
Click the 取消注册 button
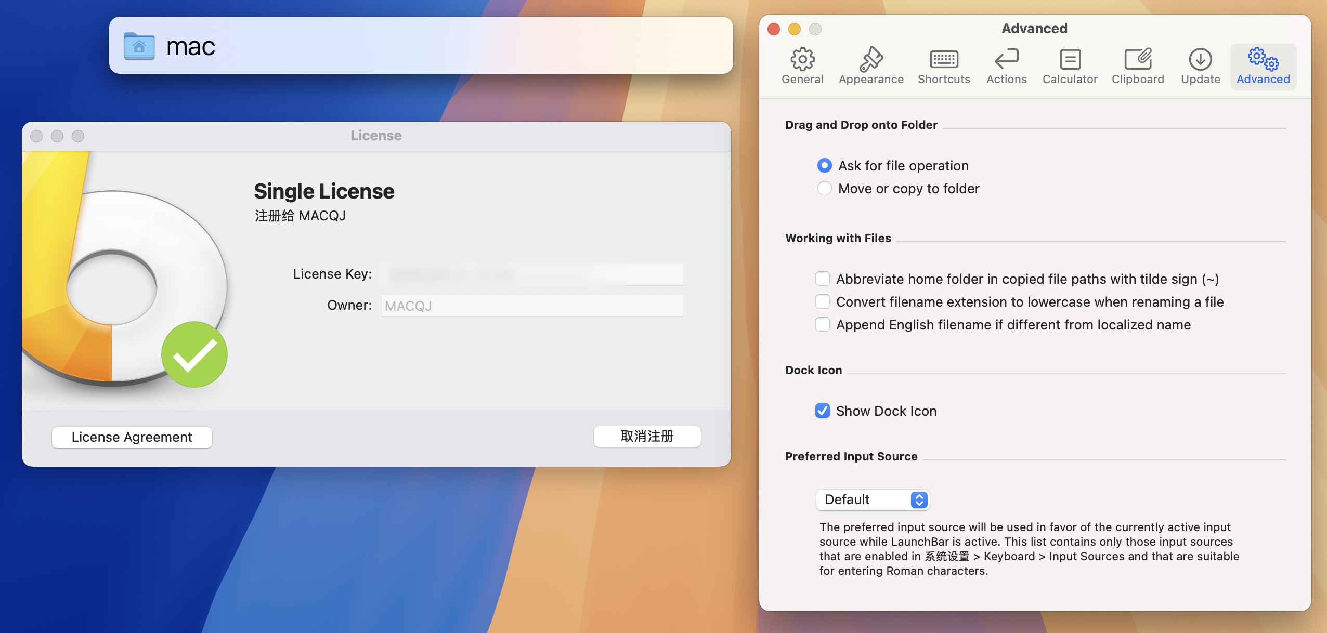pyautogui.click(x=647, y=437)
